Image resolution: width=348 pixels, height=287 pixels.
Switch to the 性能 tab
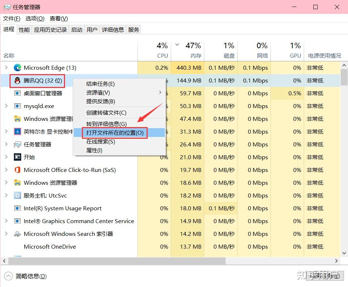point(24,30)
